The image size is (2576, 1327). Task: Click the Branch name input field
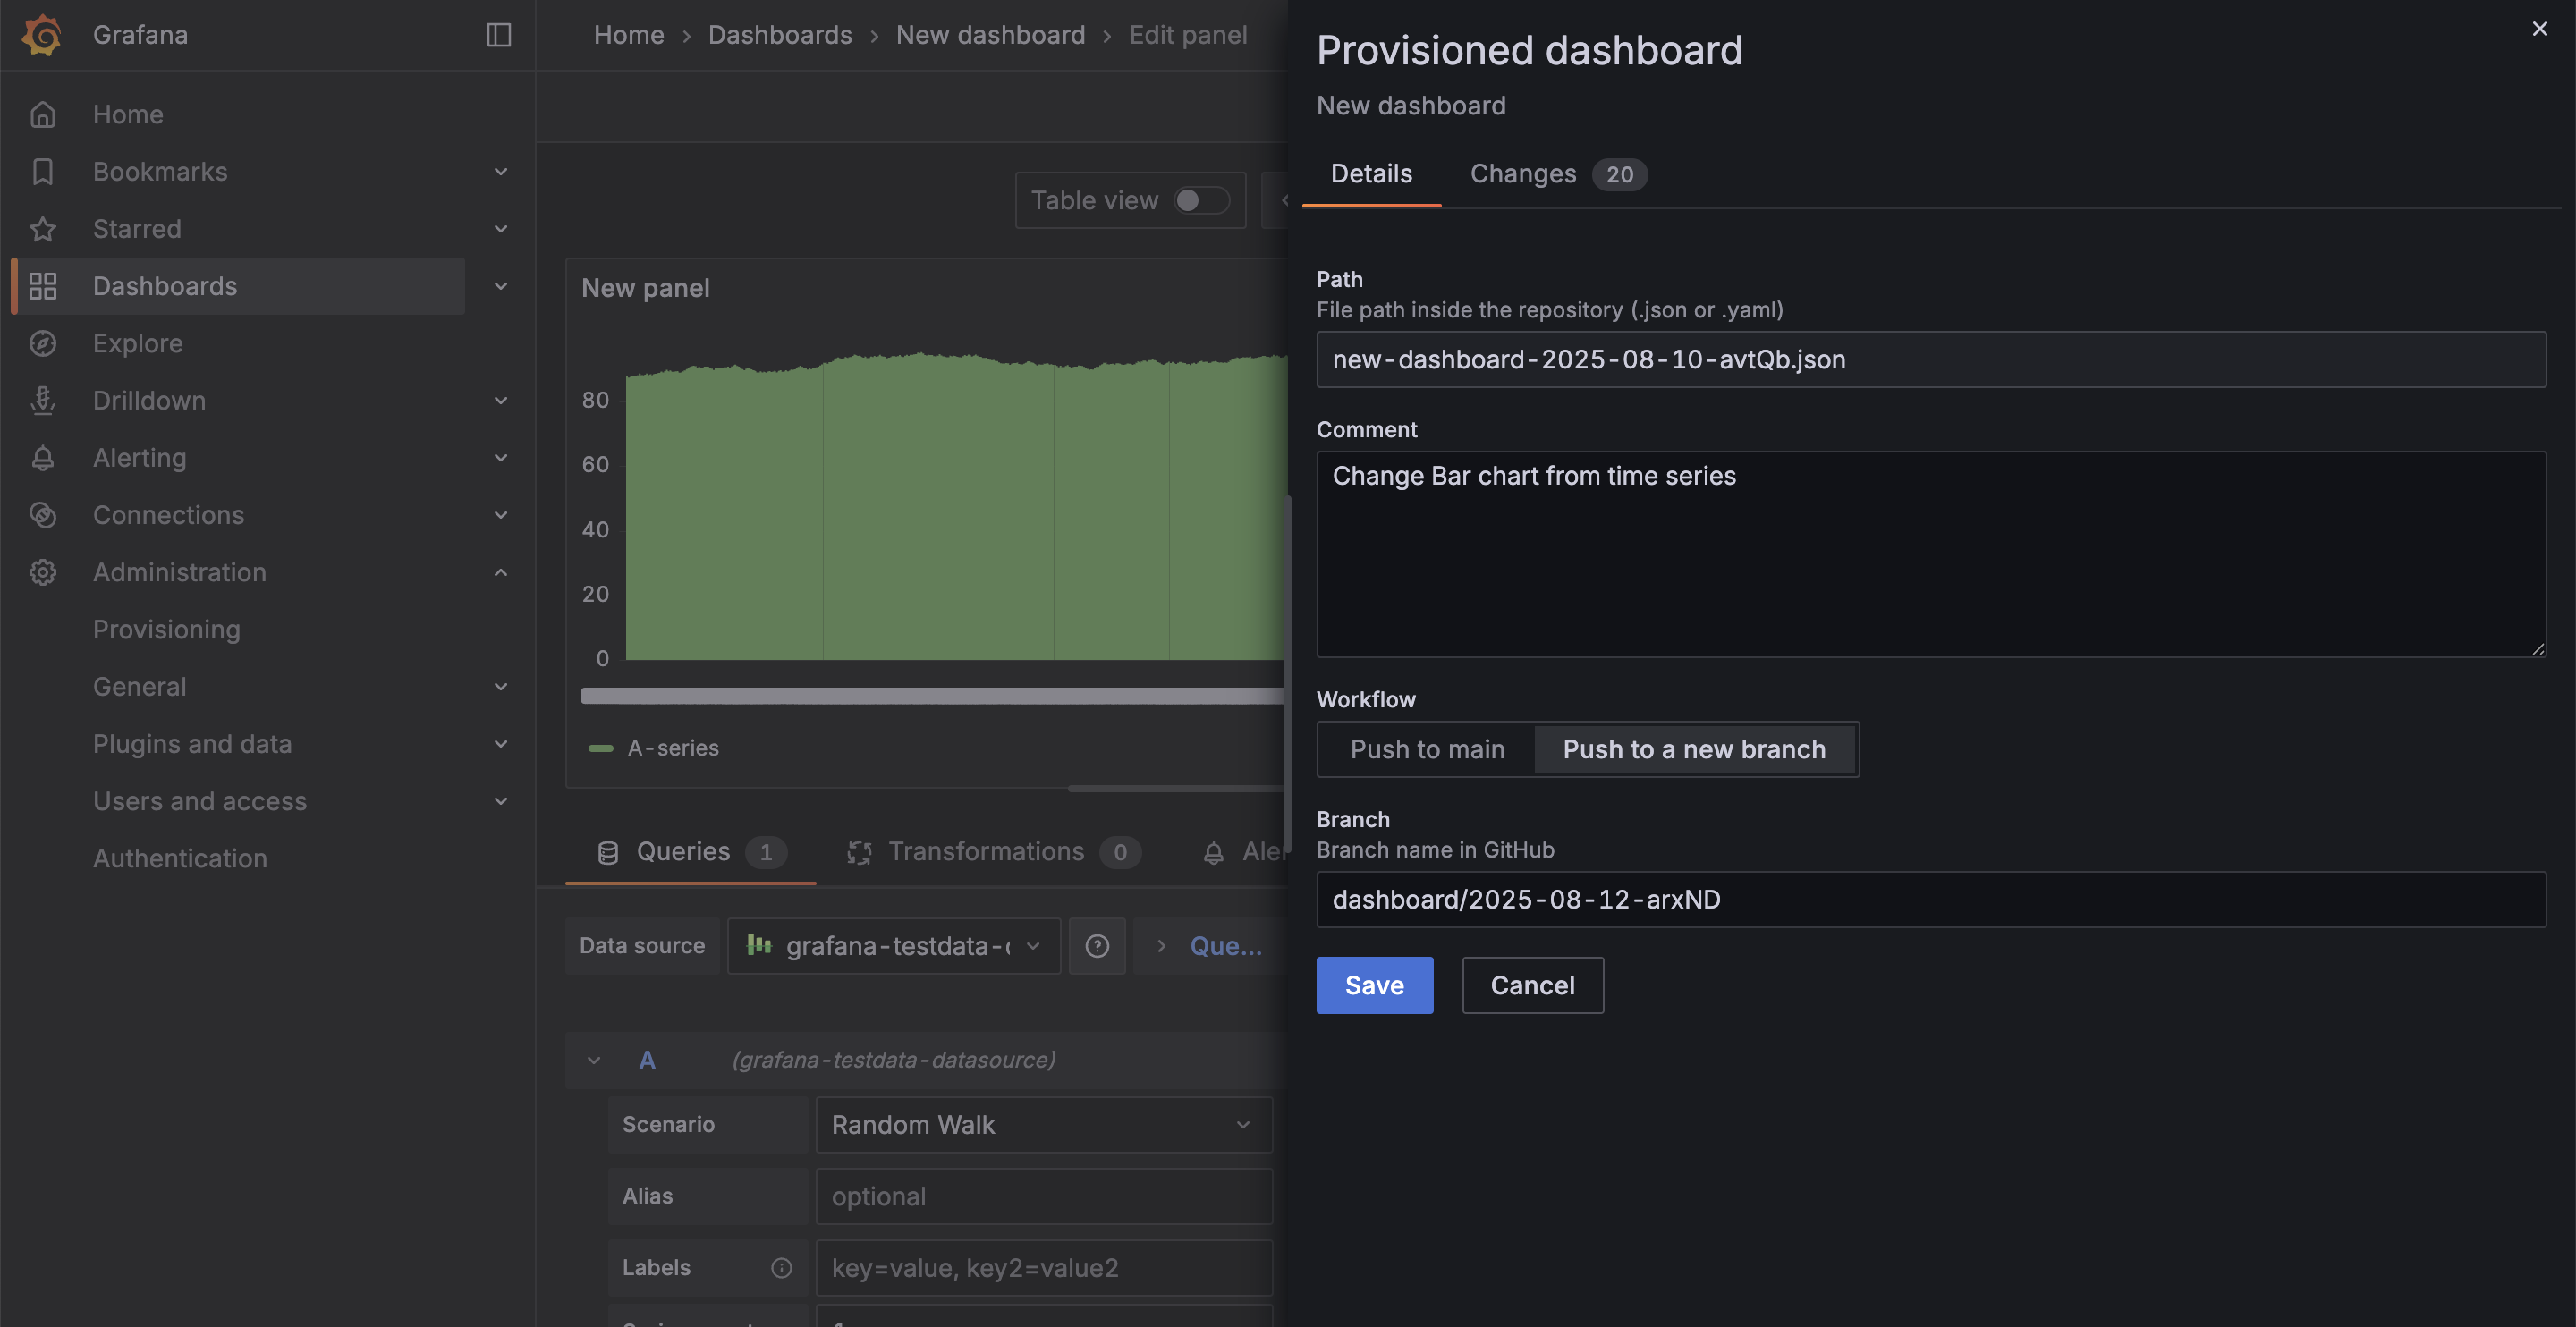coord(1931,899)
